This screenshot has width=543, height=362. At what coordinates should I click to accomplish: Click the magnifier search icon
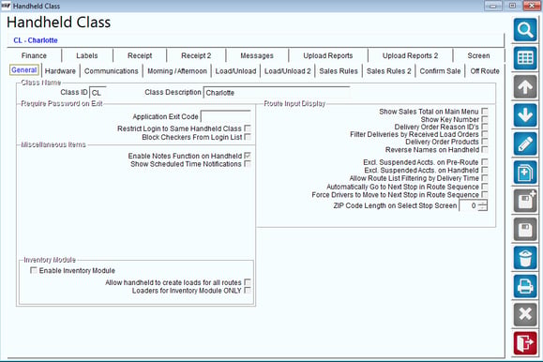[525, 30]
